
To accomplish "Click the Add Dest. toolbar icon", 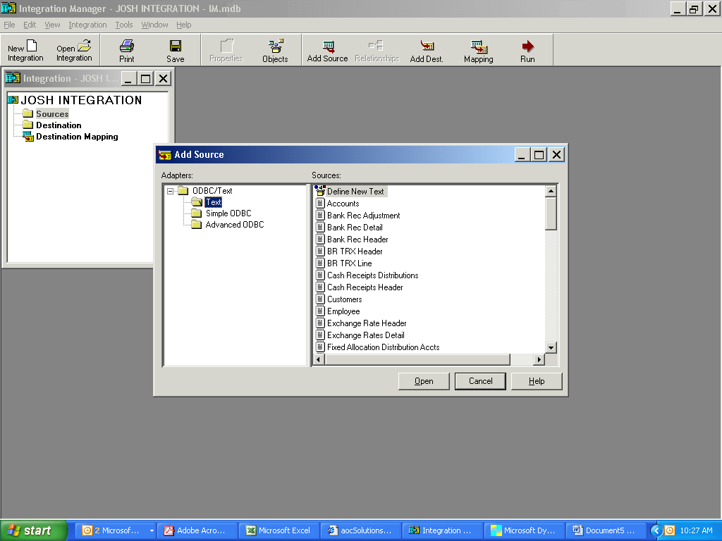I will point(426,49).
